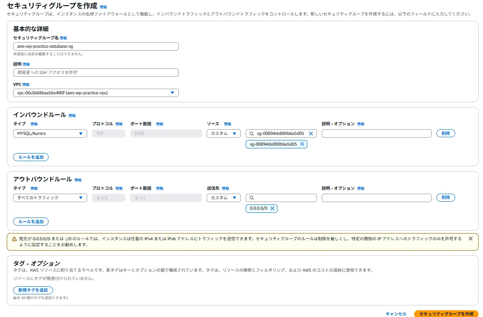Viewport: 483px width, 317px height.
Task: Dismiss the outbound traffic warning banner
Action: tap(470, 238)
